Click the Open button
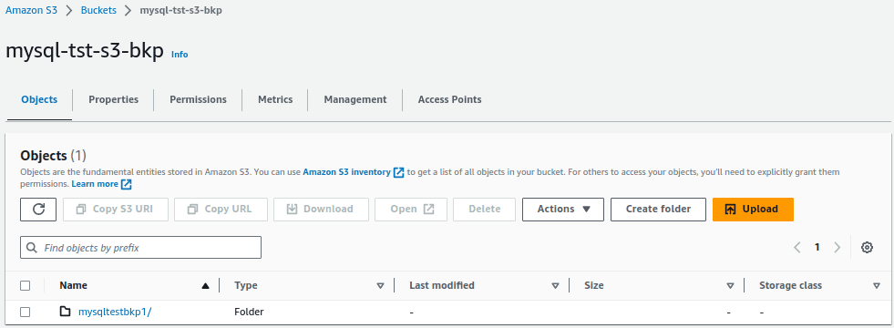Screen dimensions: 894x328 click(410, 210)
